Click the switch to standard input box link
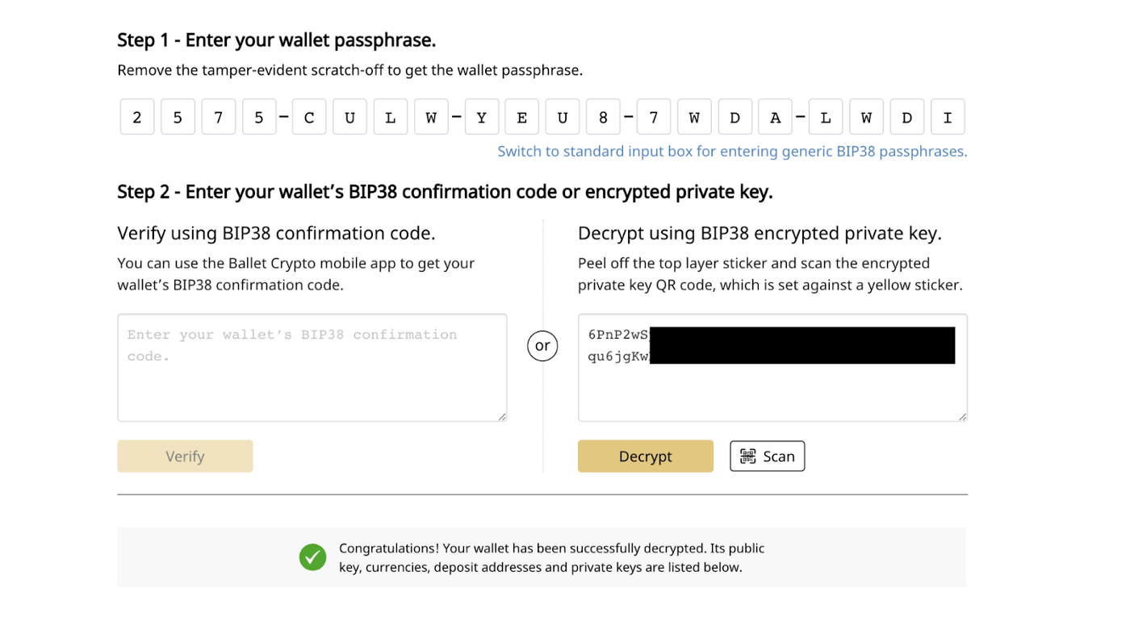 point(731,151)
